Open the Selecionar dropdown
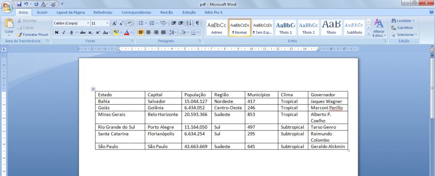Image resolution: width=435 pixels, height=176 pixels. click(404, 35)
